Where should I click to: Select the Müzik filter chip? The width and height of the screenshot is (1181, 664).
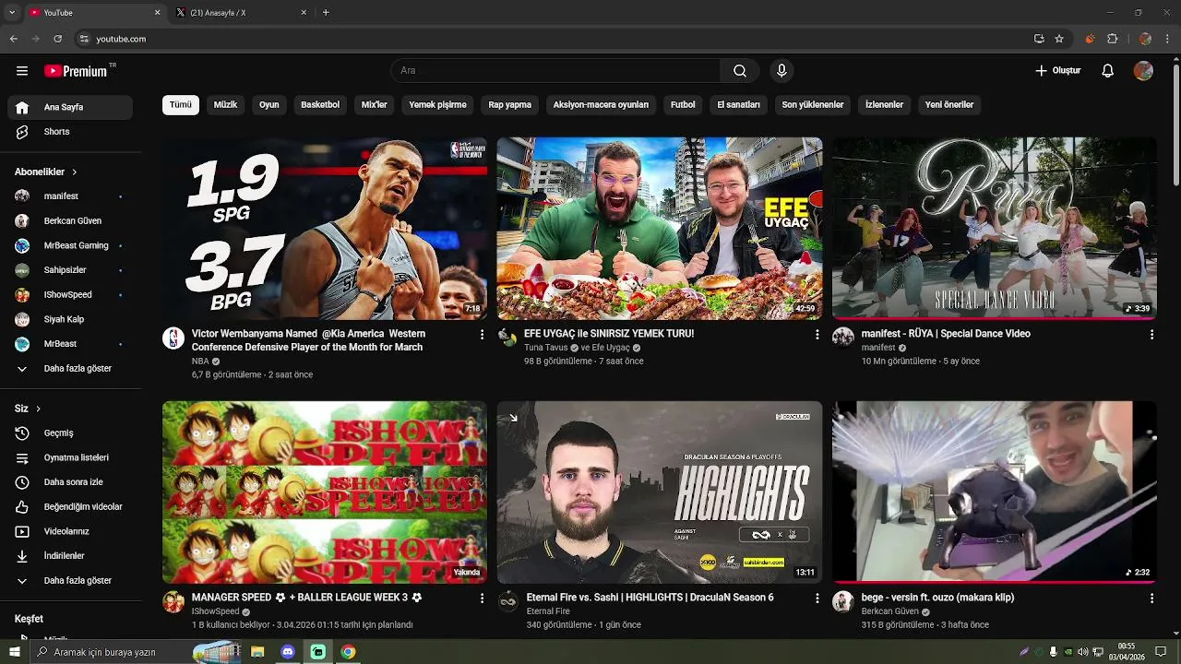[x=226, y=105]
